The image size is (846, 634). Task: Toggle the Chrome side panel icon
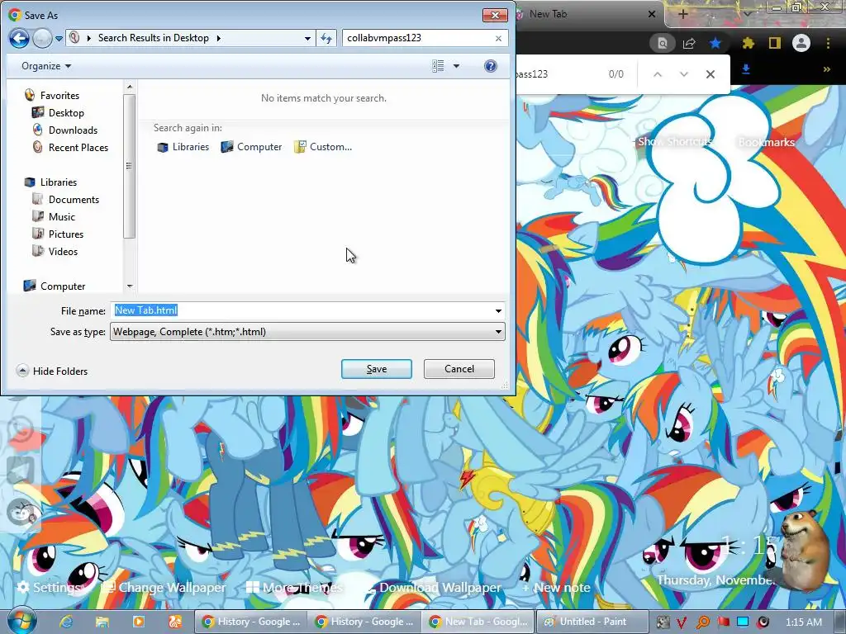click(x=774, y=43)
